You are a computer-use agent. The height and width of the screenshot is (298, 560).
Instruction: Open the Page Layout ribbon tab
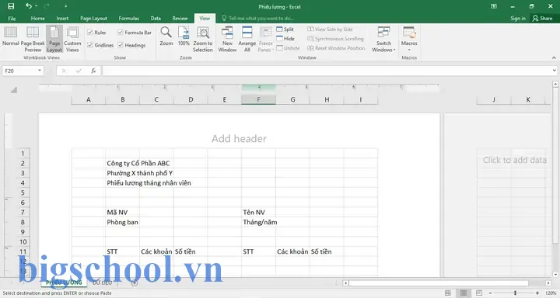[x=93, y=18]
